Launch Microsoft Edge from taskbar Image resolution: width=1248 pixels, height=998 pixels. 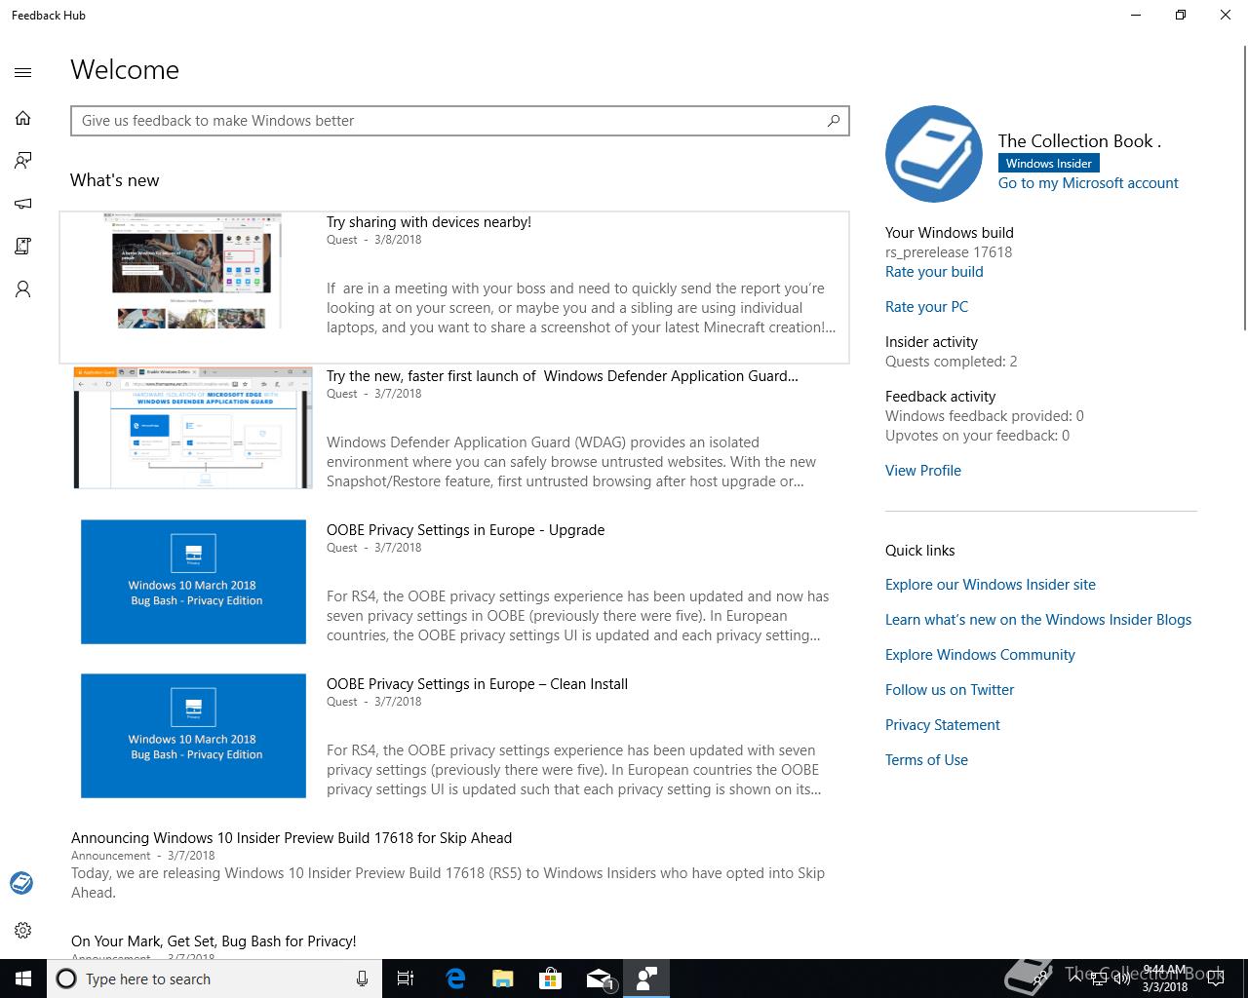coord(455,979)
